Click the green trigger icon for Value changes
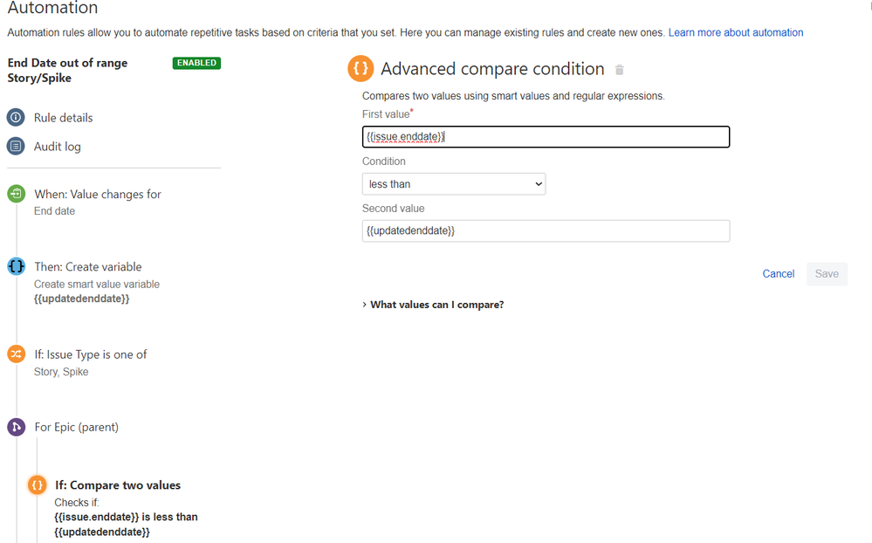 pos(16,194)
